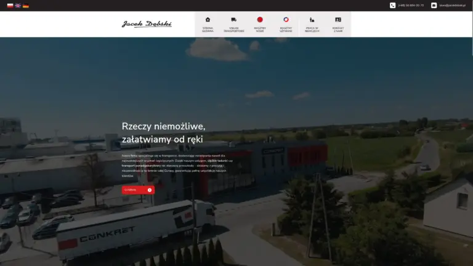Click the red circle icon for Maszyny Nowe

click(260, 20)
